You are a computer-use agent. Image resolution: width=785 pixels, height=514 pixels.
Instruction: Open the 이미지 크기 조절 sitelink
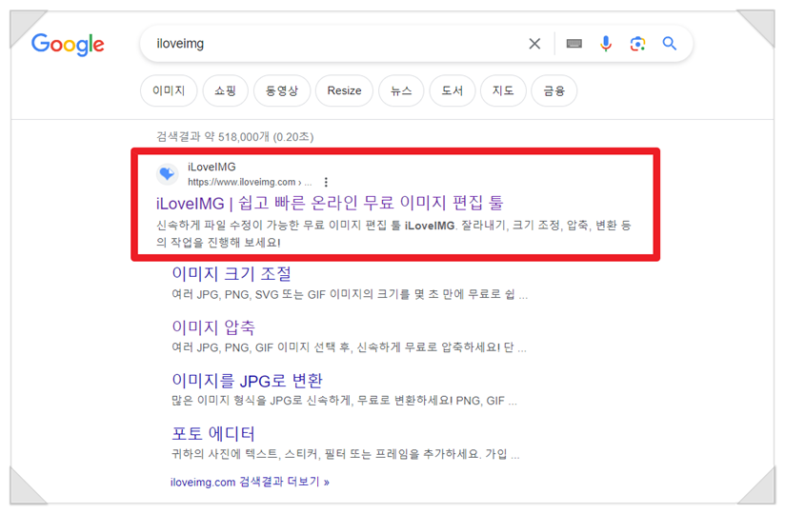[231, 273]
